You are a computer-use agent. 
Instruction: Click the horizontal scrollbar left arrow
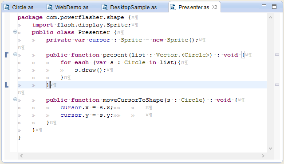pos(21,156)
